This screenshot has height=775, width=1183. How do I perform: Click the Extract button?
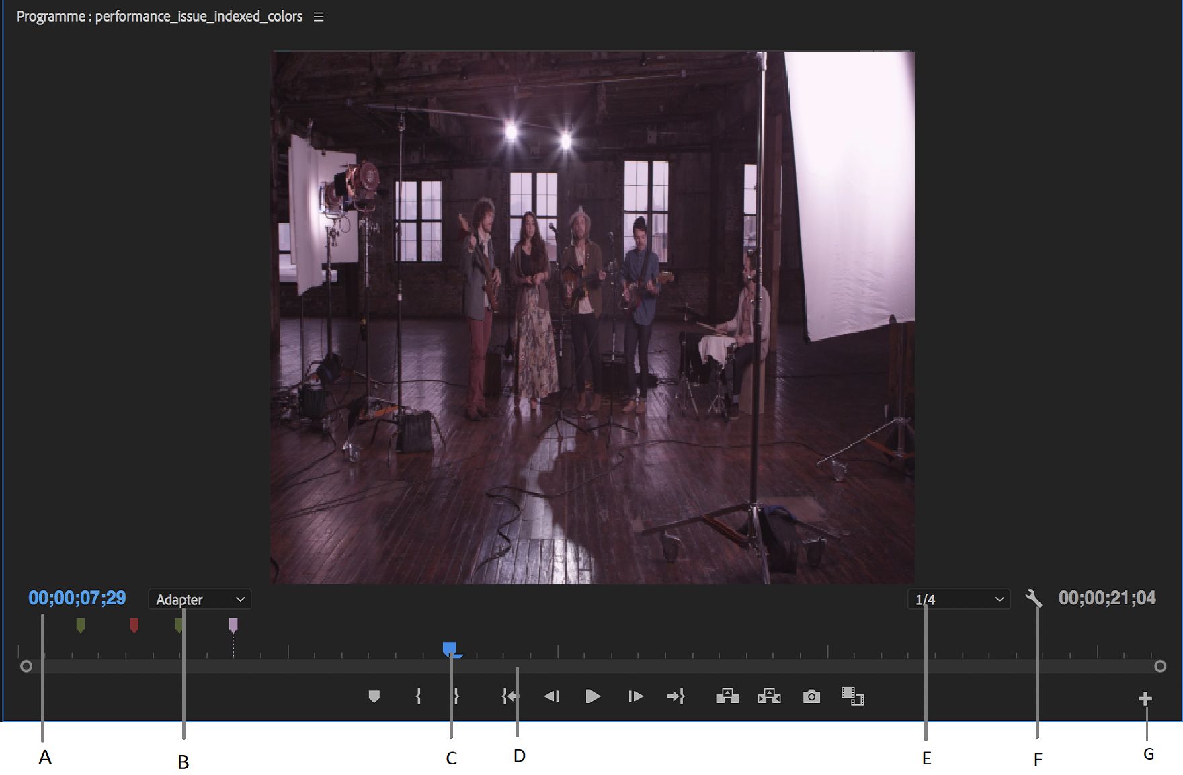tap(769, 696)
